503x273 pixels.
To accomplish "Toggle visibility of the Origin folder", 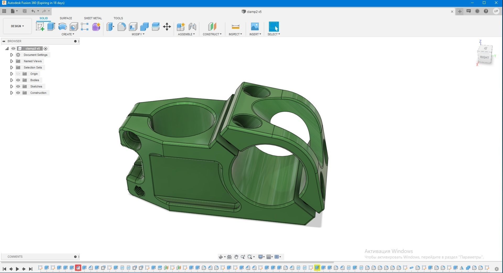I will [18, 74].
